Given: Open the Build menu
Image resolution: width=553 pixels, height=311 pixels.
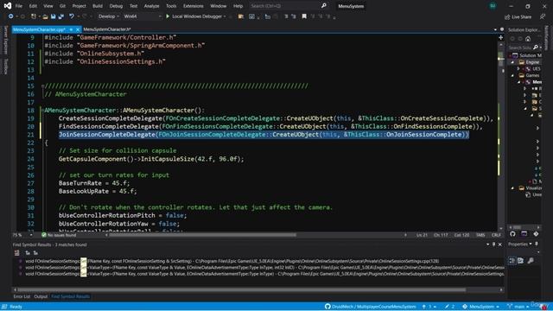Looking at the screenshot, I should coord(98,6).
